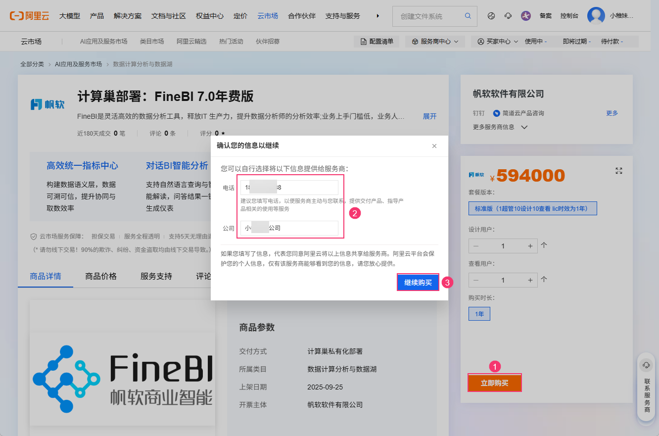The height and width of the screenshot is (436, 659).
Task: Go to 伙伴招募 in the sub navigation
Action: tap(268, 42)
